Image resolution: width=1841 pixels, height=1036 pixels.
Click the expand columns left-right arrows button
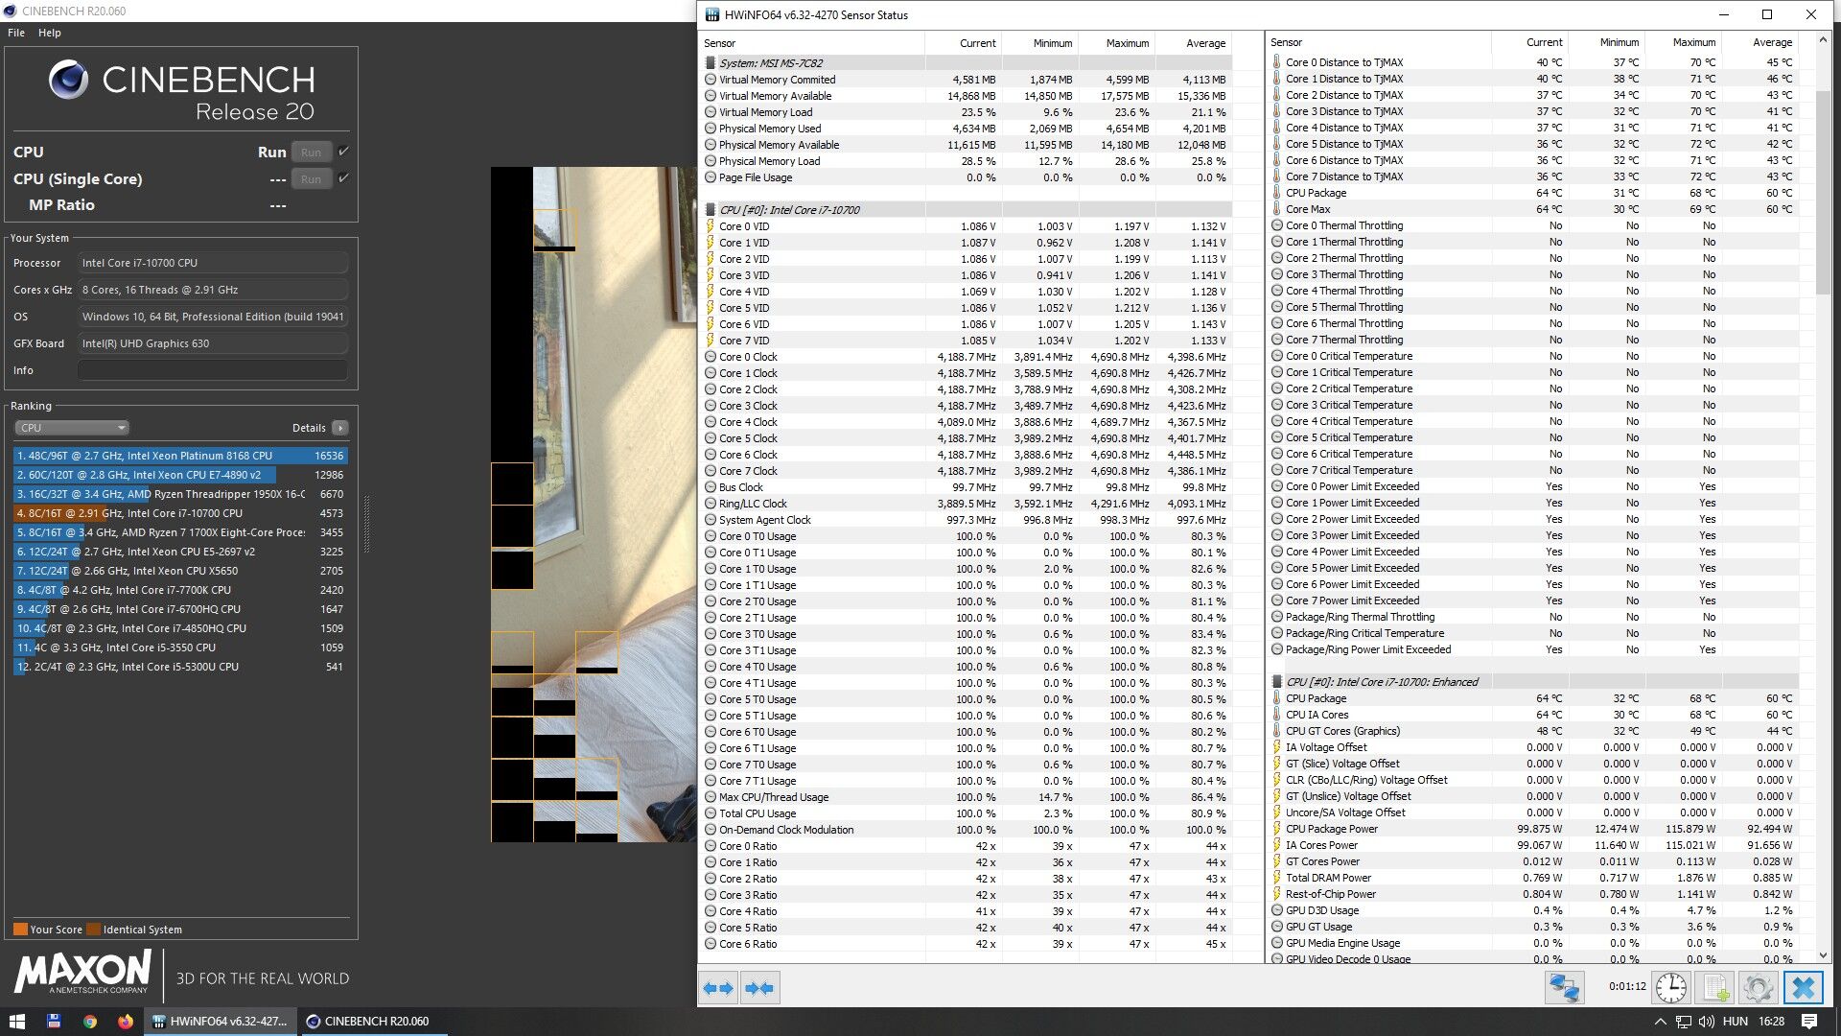click(x=718, y=987)
